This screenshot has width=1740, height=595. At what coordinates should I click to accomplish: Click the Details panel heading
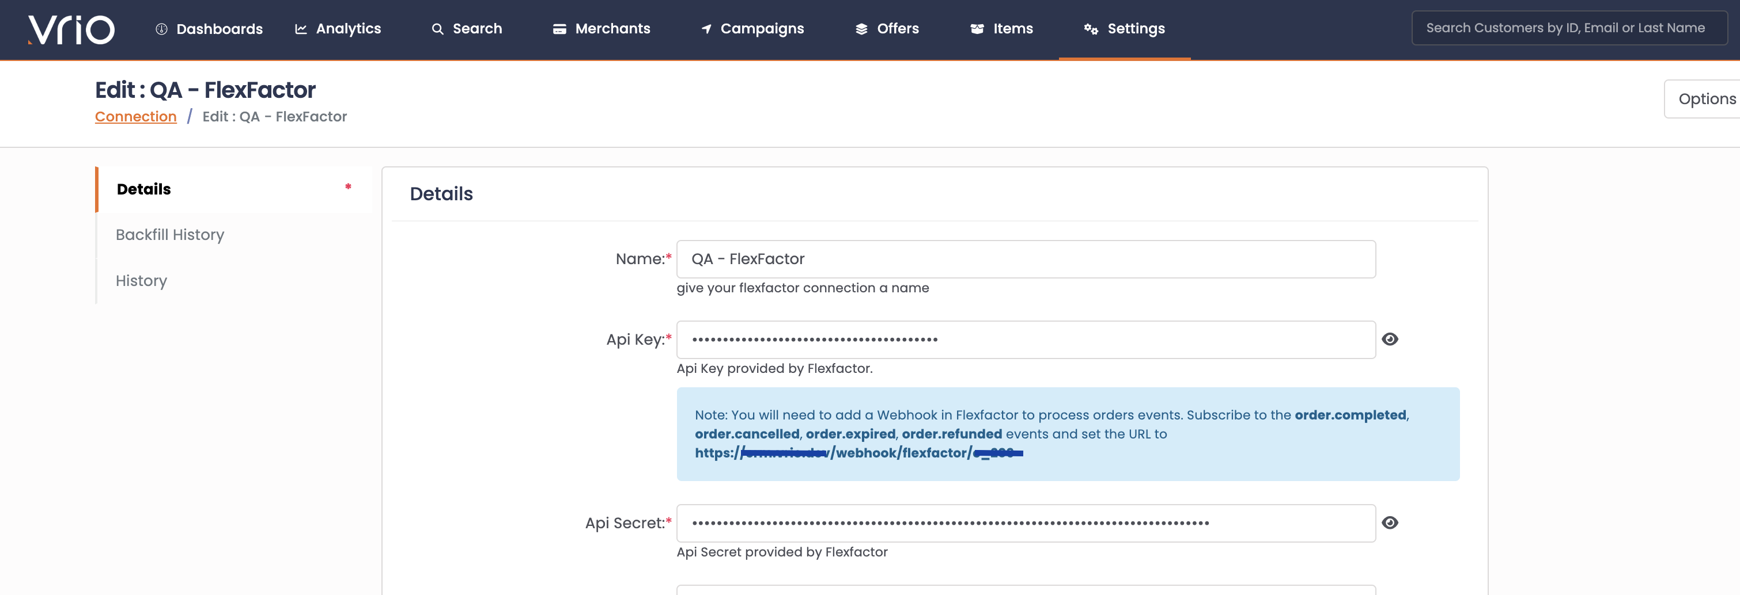[441, 194]
